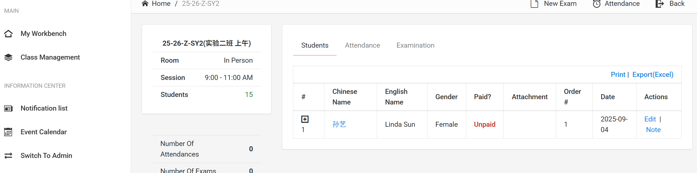
Task: Click the My Workbench home icon
Action: [8, 34]
